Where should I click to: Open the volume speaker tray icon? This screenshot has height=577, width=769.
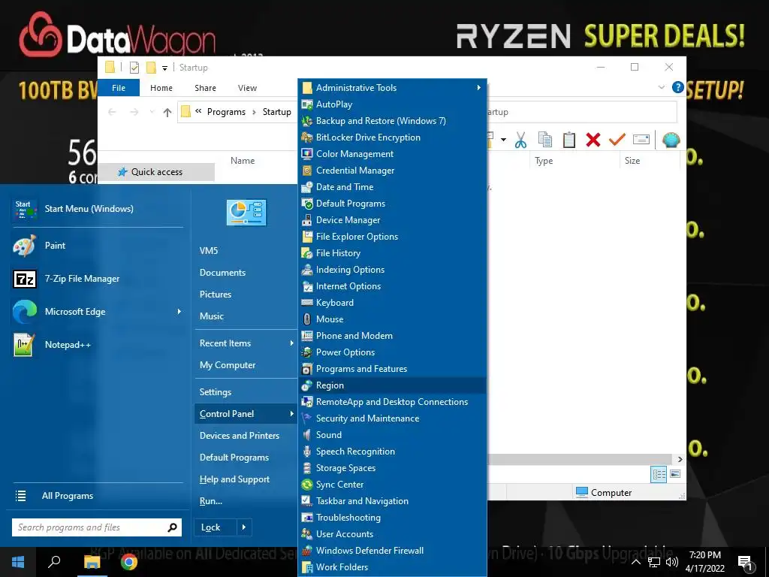point(672,562)
